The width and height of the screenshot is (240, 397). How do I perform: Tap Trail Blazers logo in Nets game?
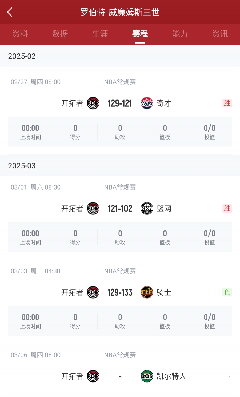[93, 209]
